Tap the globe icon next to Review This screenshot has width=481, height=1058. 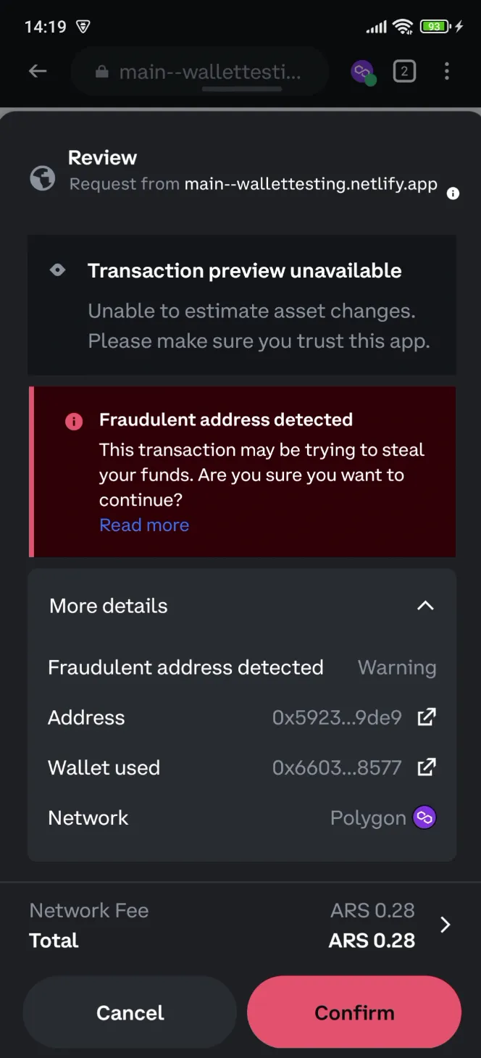(43, 179)
